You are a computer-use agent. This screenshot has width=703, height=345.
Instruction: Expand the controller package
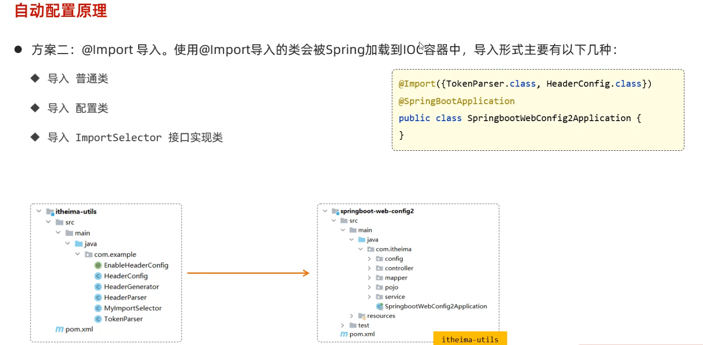[370, 268]
